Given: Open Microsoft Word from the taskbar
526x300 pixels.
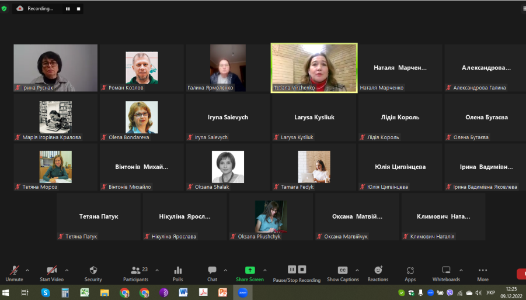Looking at the screenshot, I should click(183, 292).
